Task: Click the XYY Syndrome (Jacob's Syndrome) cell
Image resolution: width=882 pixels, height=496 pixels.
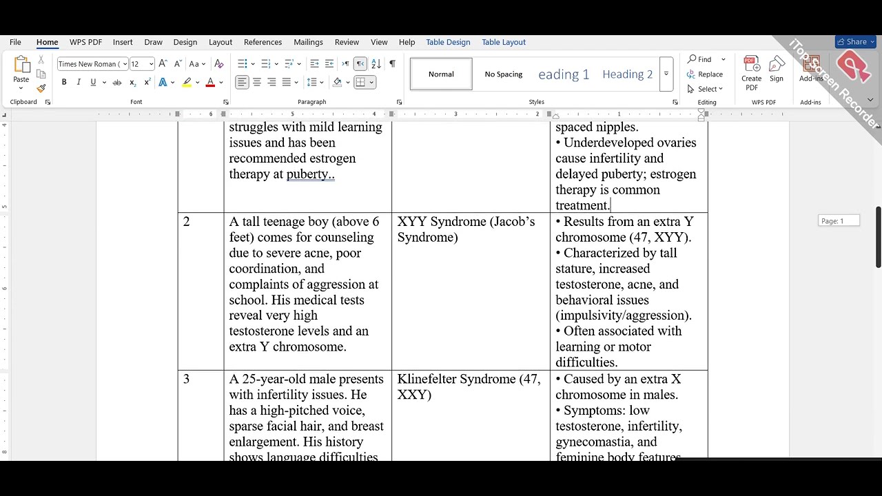Action: click(471, 291)
